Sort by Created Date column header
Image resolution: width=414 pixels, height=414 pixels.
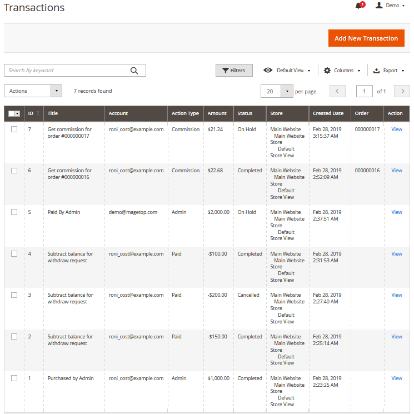click(328, 113)
